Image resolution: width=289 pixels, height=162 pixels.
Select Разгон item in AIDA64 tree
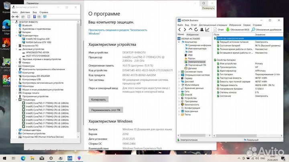(x=191, y=59)
